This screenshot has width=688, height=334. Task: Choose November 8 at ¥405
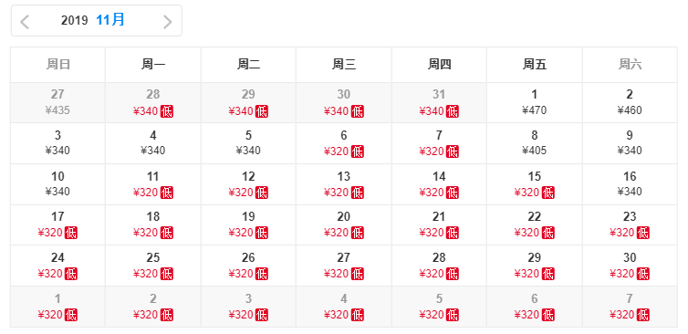[535, 143]
